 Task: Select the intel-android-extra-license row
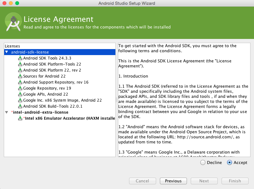click(60, 112)
